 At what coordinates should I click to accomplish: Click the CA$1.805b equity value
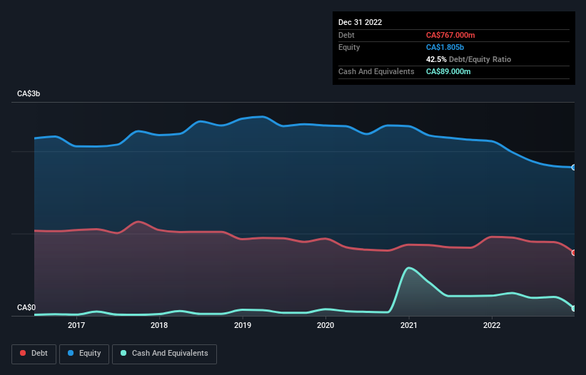[x=445, y=47]
